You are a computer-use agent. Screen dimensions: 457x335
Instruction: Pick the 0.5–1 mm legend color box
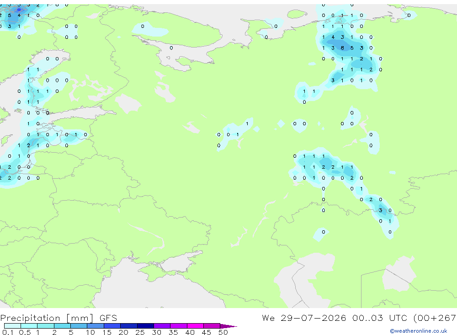pyautogui.click(x=29, y=326)
